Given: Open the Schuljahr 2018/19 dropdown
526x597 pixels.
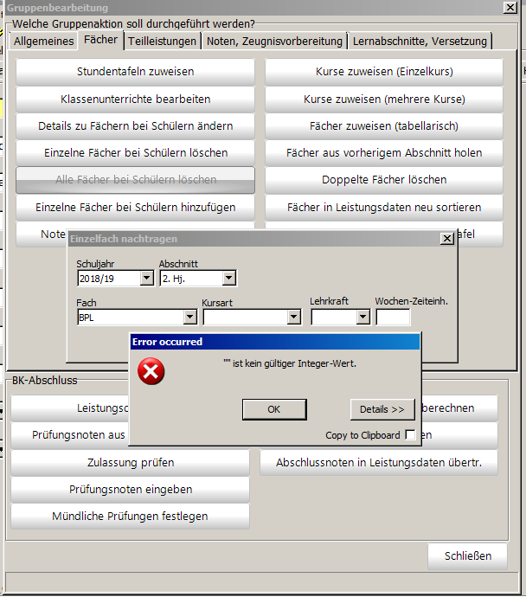Looking at the screenshot, I should click(x=146, y=279).
